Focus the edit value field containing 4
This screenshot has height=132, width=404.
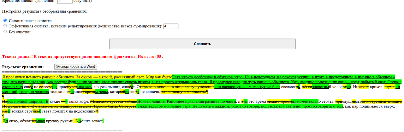[171, 26]
